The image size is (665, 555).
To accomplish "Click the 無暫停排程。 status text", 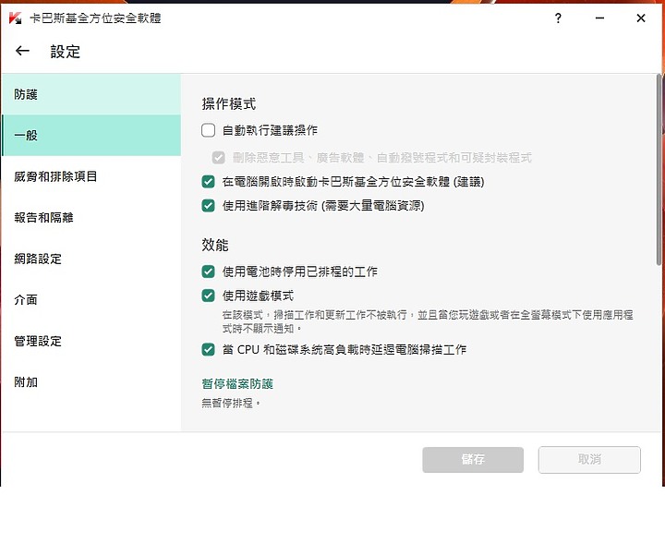I will 231,403.
